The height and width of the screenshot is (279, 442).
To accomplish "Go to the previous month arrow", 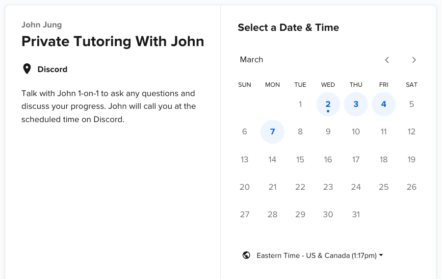I will (387, 60).
